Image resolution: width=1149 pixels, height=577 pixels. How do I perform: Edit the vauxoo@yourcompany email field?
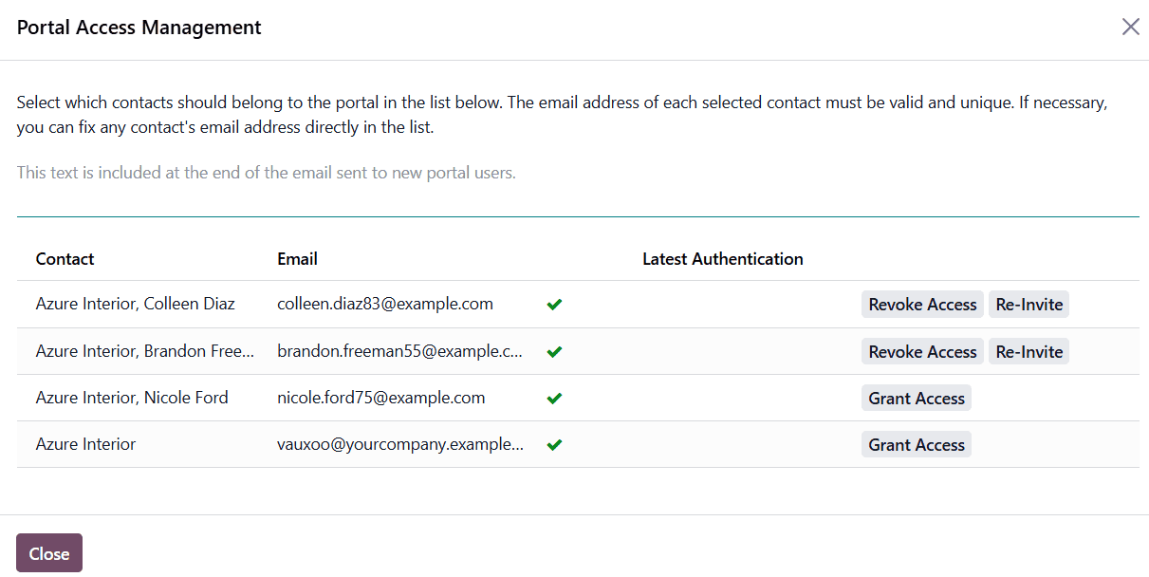pyautogui.click(x=399, y=445)
